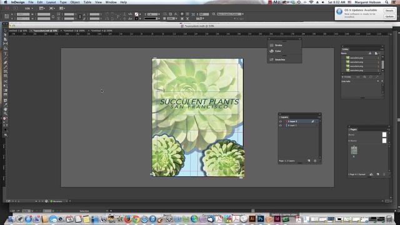The width and height of the screenshot is (400, 225).
Task: Open the Arrange Documents dropdown
Action: [62, 8]
